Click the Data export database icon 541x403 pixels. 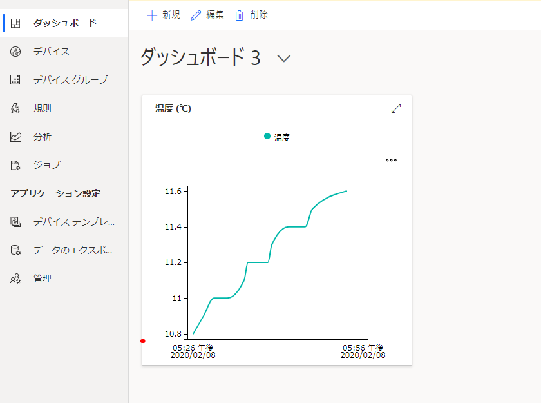coord(16,250)
